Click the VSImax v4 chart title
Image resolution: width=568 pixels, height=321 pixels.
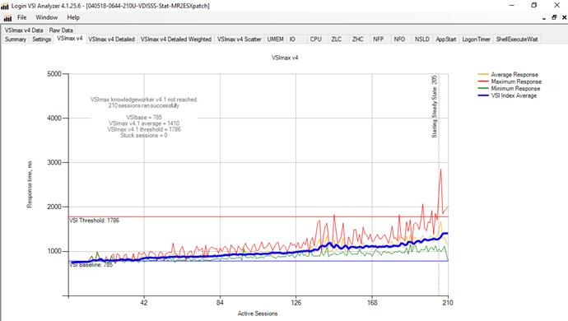click(x=285, y=58)
